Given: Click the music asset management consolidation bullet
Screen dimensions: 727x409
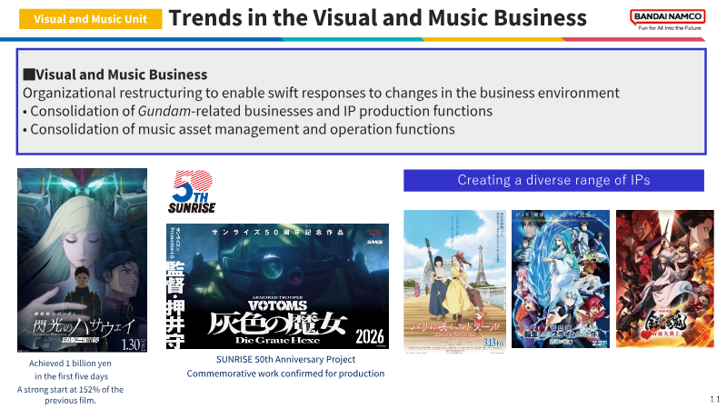Looking at the screenshot, I should coord(239,129).
